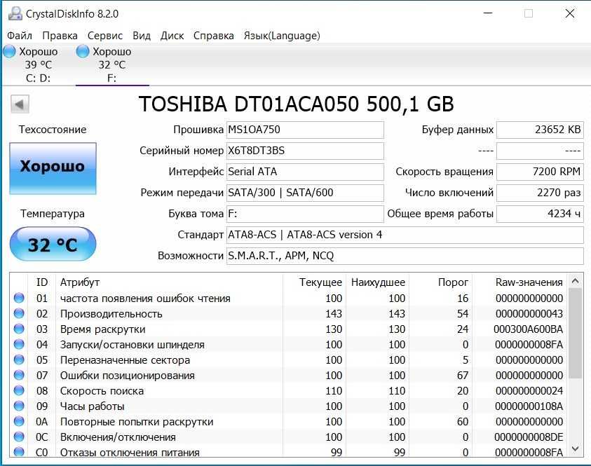Open the Файл menu
Image resolution: width=591 pixels, height=466 pixels.
(20, 36)
